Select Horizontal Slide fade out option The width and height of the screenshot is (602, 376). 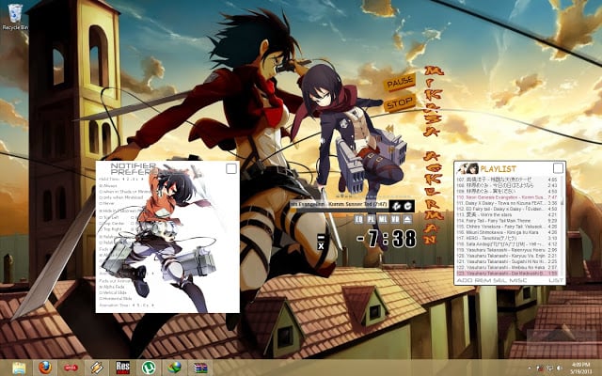117,298
